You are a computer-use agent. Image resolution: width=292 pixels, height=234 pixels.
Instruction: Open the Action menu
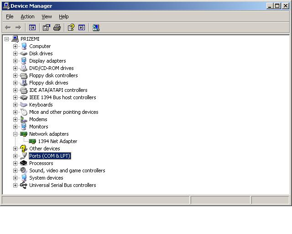click(x=27, y=16)
